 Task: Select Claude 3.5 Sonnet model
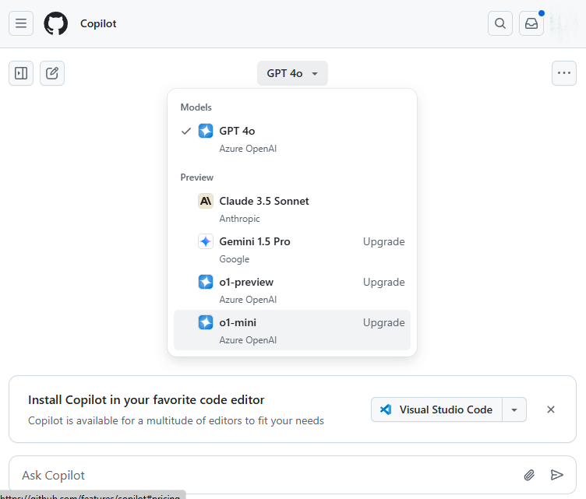(x=263, y=201)
